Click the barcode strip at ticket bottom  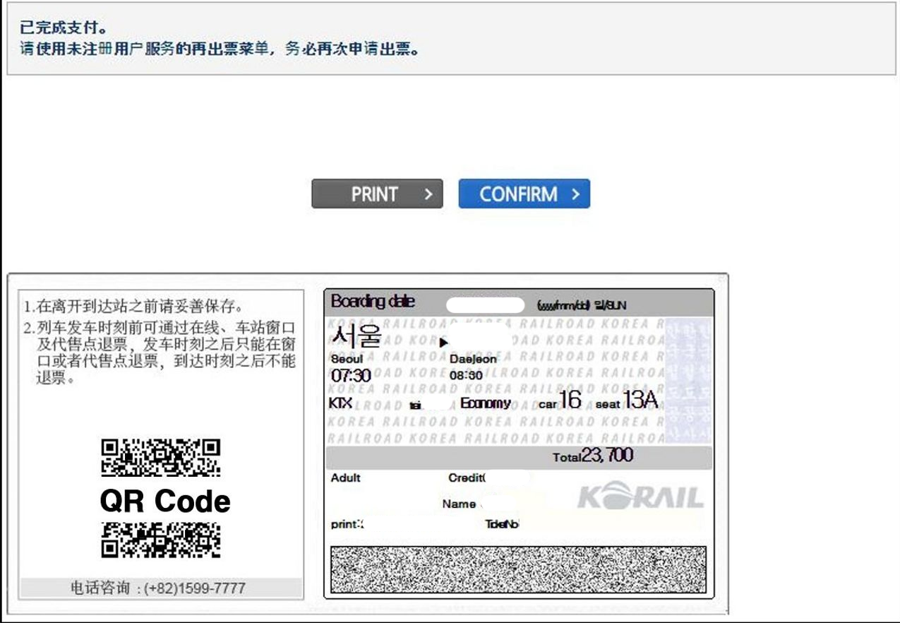[518, 569]
